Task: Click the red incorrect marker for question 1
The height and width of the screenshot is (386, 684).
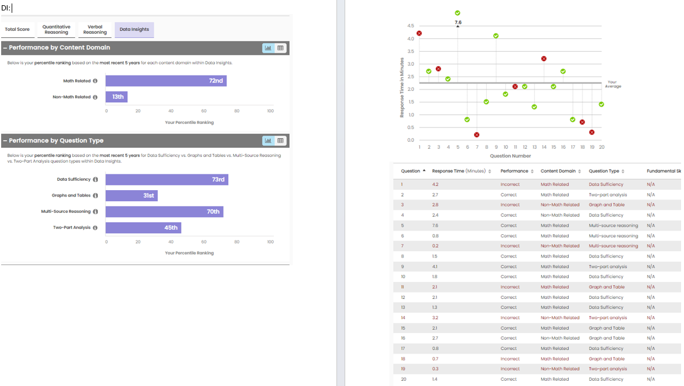Action: coord(419,34)
